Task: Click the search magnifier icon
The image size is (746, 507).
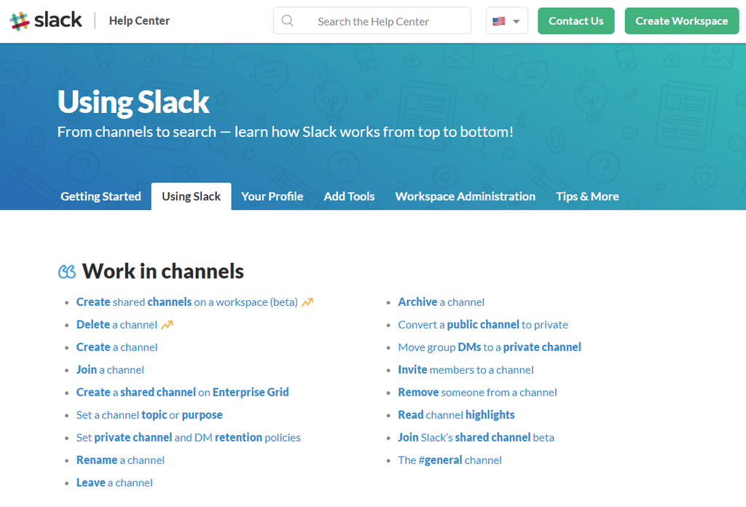Action: tap(287, 20)
